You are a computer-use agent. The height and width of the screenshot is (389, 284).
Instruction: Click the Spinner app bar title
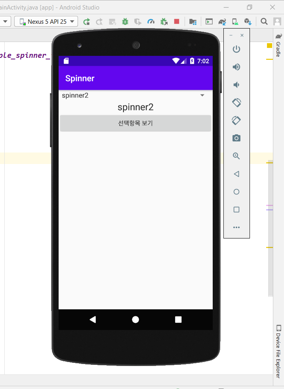click(x=80, y=78)
